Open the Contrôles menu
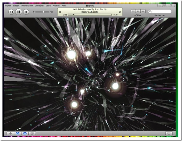 coord(39,6)
